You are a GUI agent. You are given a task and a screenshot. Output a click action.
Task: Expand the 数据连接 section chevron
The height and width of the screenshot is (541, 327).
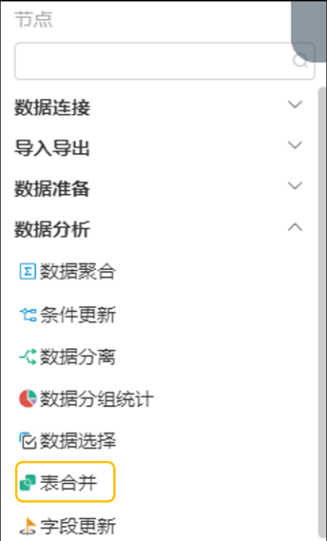point(296,104)
